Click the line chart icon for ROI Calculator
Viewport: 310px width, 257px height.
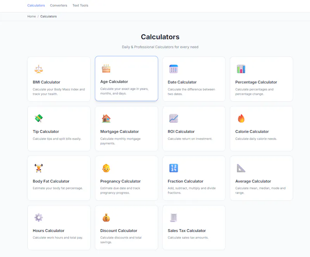tap(174, 118)
